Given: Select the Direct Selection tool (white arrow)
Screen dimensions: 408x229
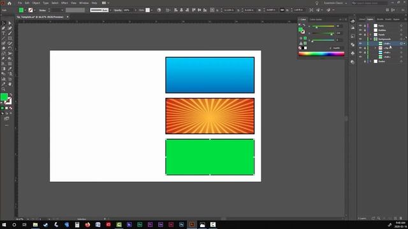Looking at the screenshot, I should coord(10,23).
